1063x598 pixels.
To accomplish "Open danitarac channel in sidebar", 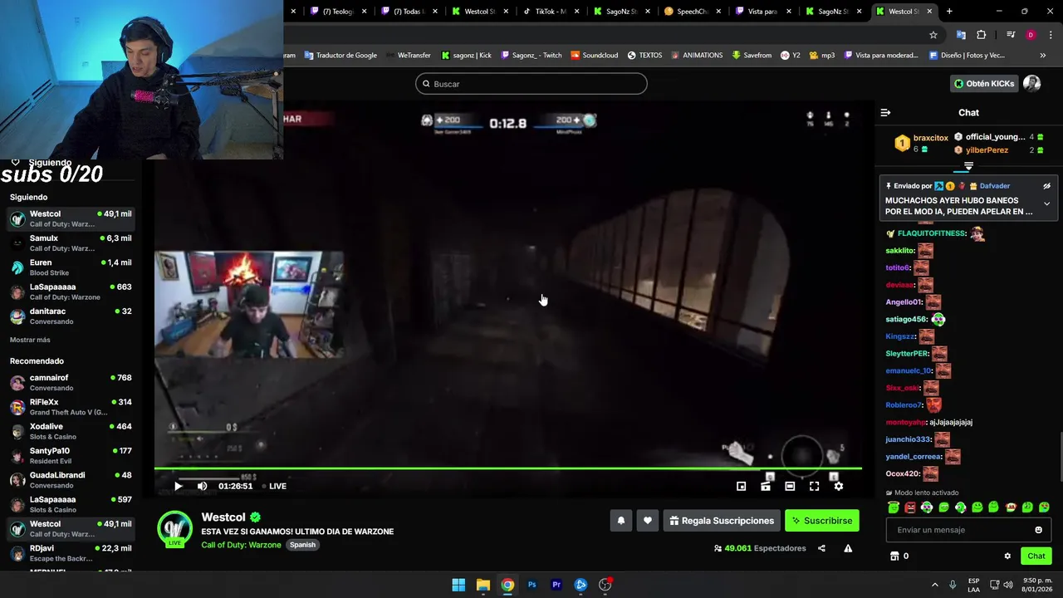I will (71, 316).
